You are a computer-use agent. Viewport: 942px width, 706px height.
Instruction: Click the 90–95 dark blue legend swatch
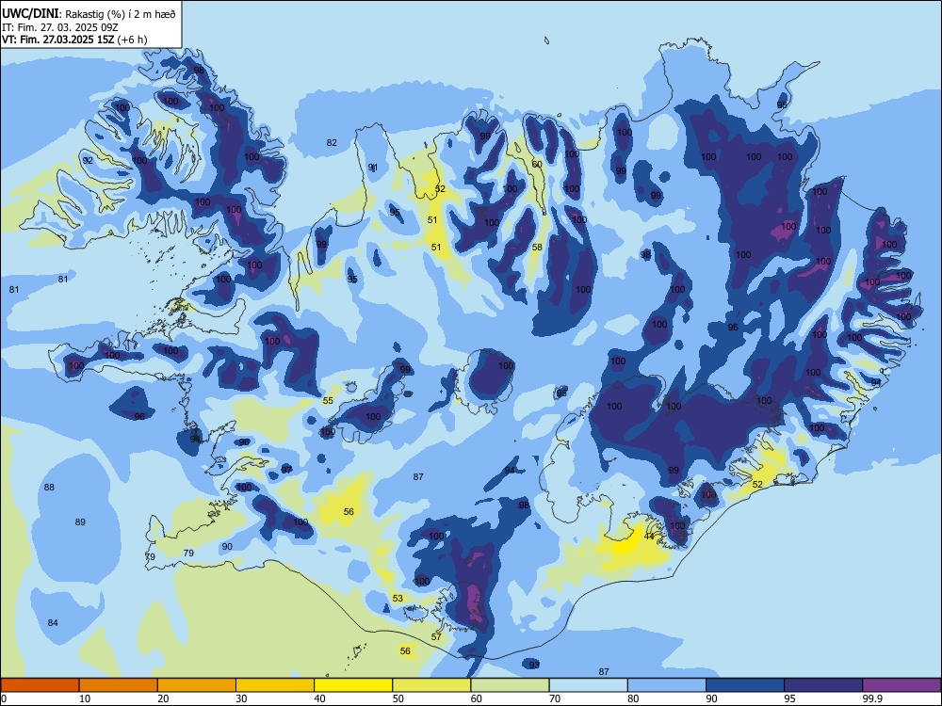coord(745,685)
